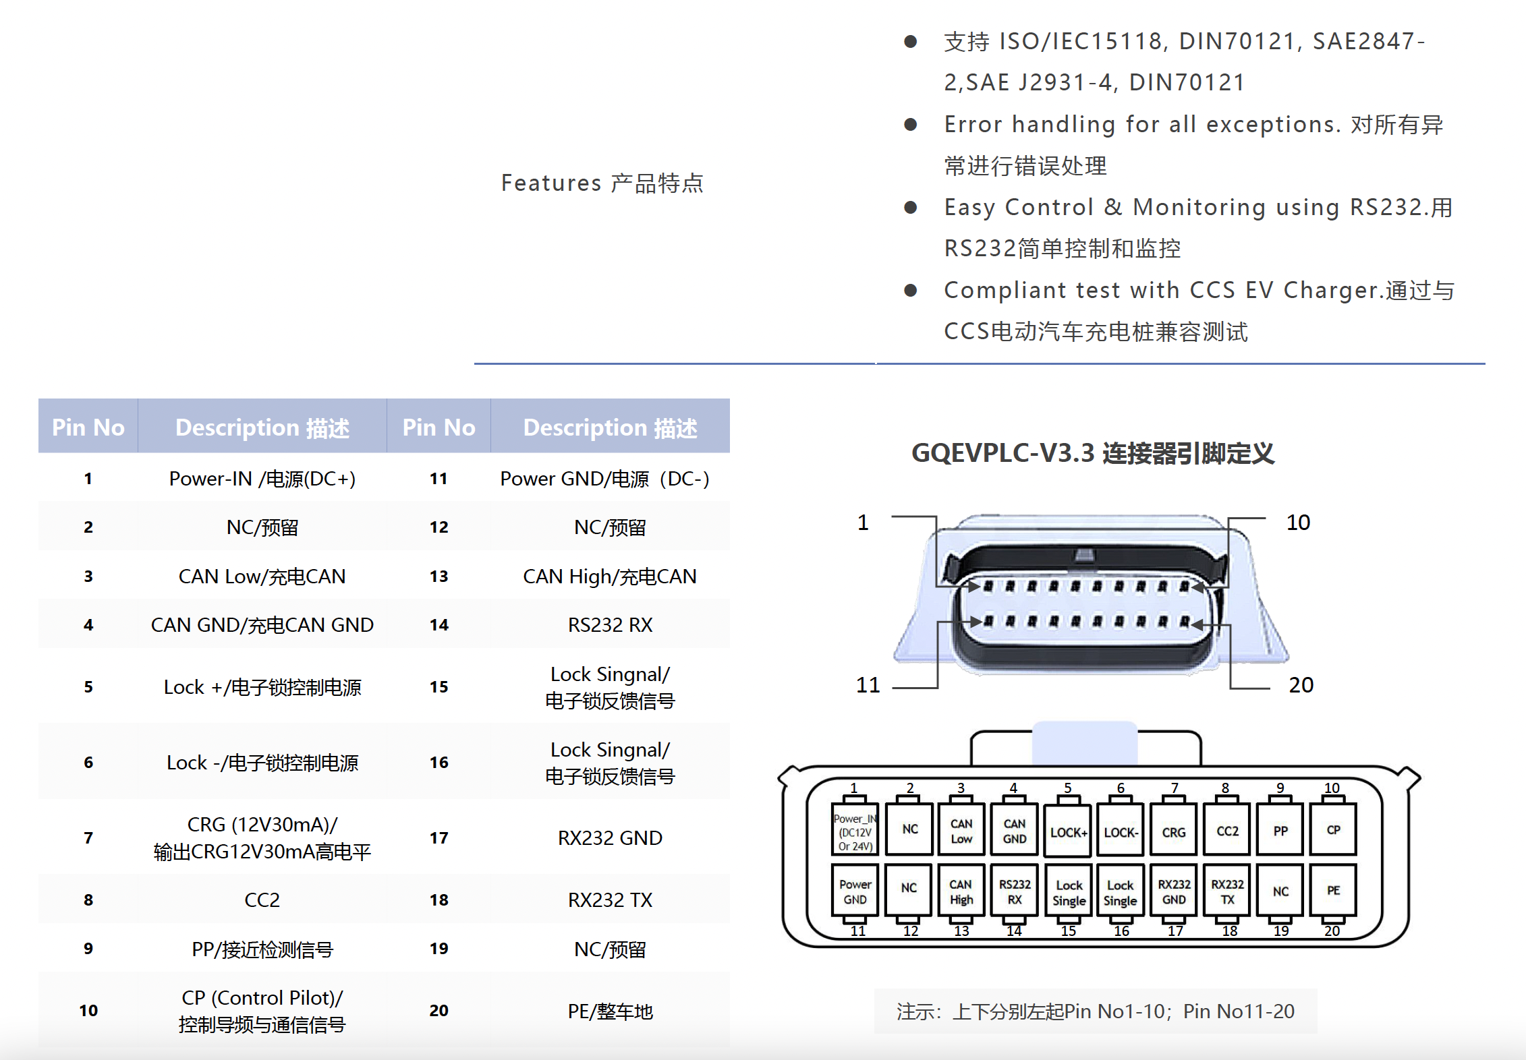Image resolution: width=1526 pixels, height=1060 pixels.
Task: Select the PE pin box in diagram
Action: click(1333, 890)
